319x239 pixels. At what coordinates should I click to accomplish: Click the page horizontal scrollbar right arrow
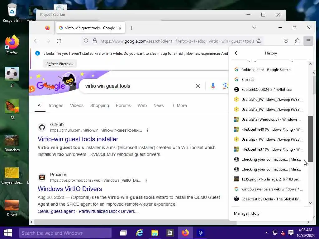(308, 222)
